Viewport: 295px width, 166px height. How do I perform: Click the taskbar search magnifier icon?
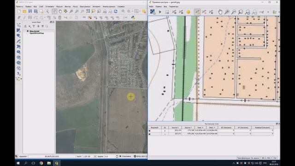[x=26, y=163]
